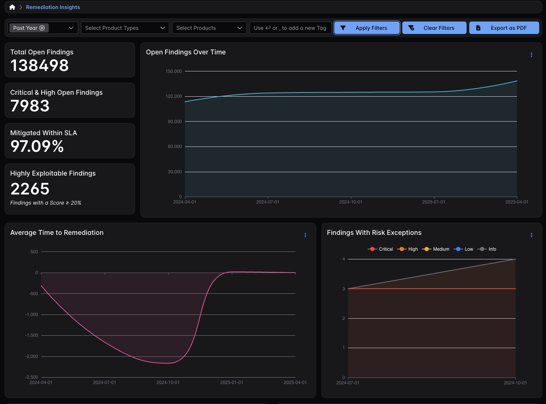
Task: Click the home icon in breadcrumb
Action: pos(12,7)
